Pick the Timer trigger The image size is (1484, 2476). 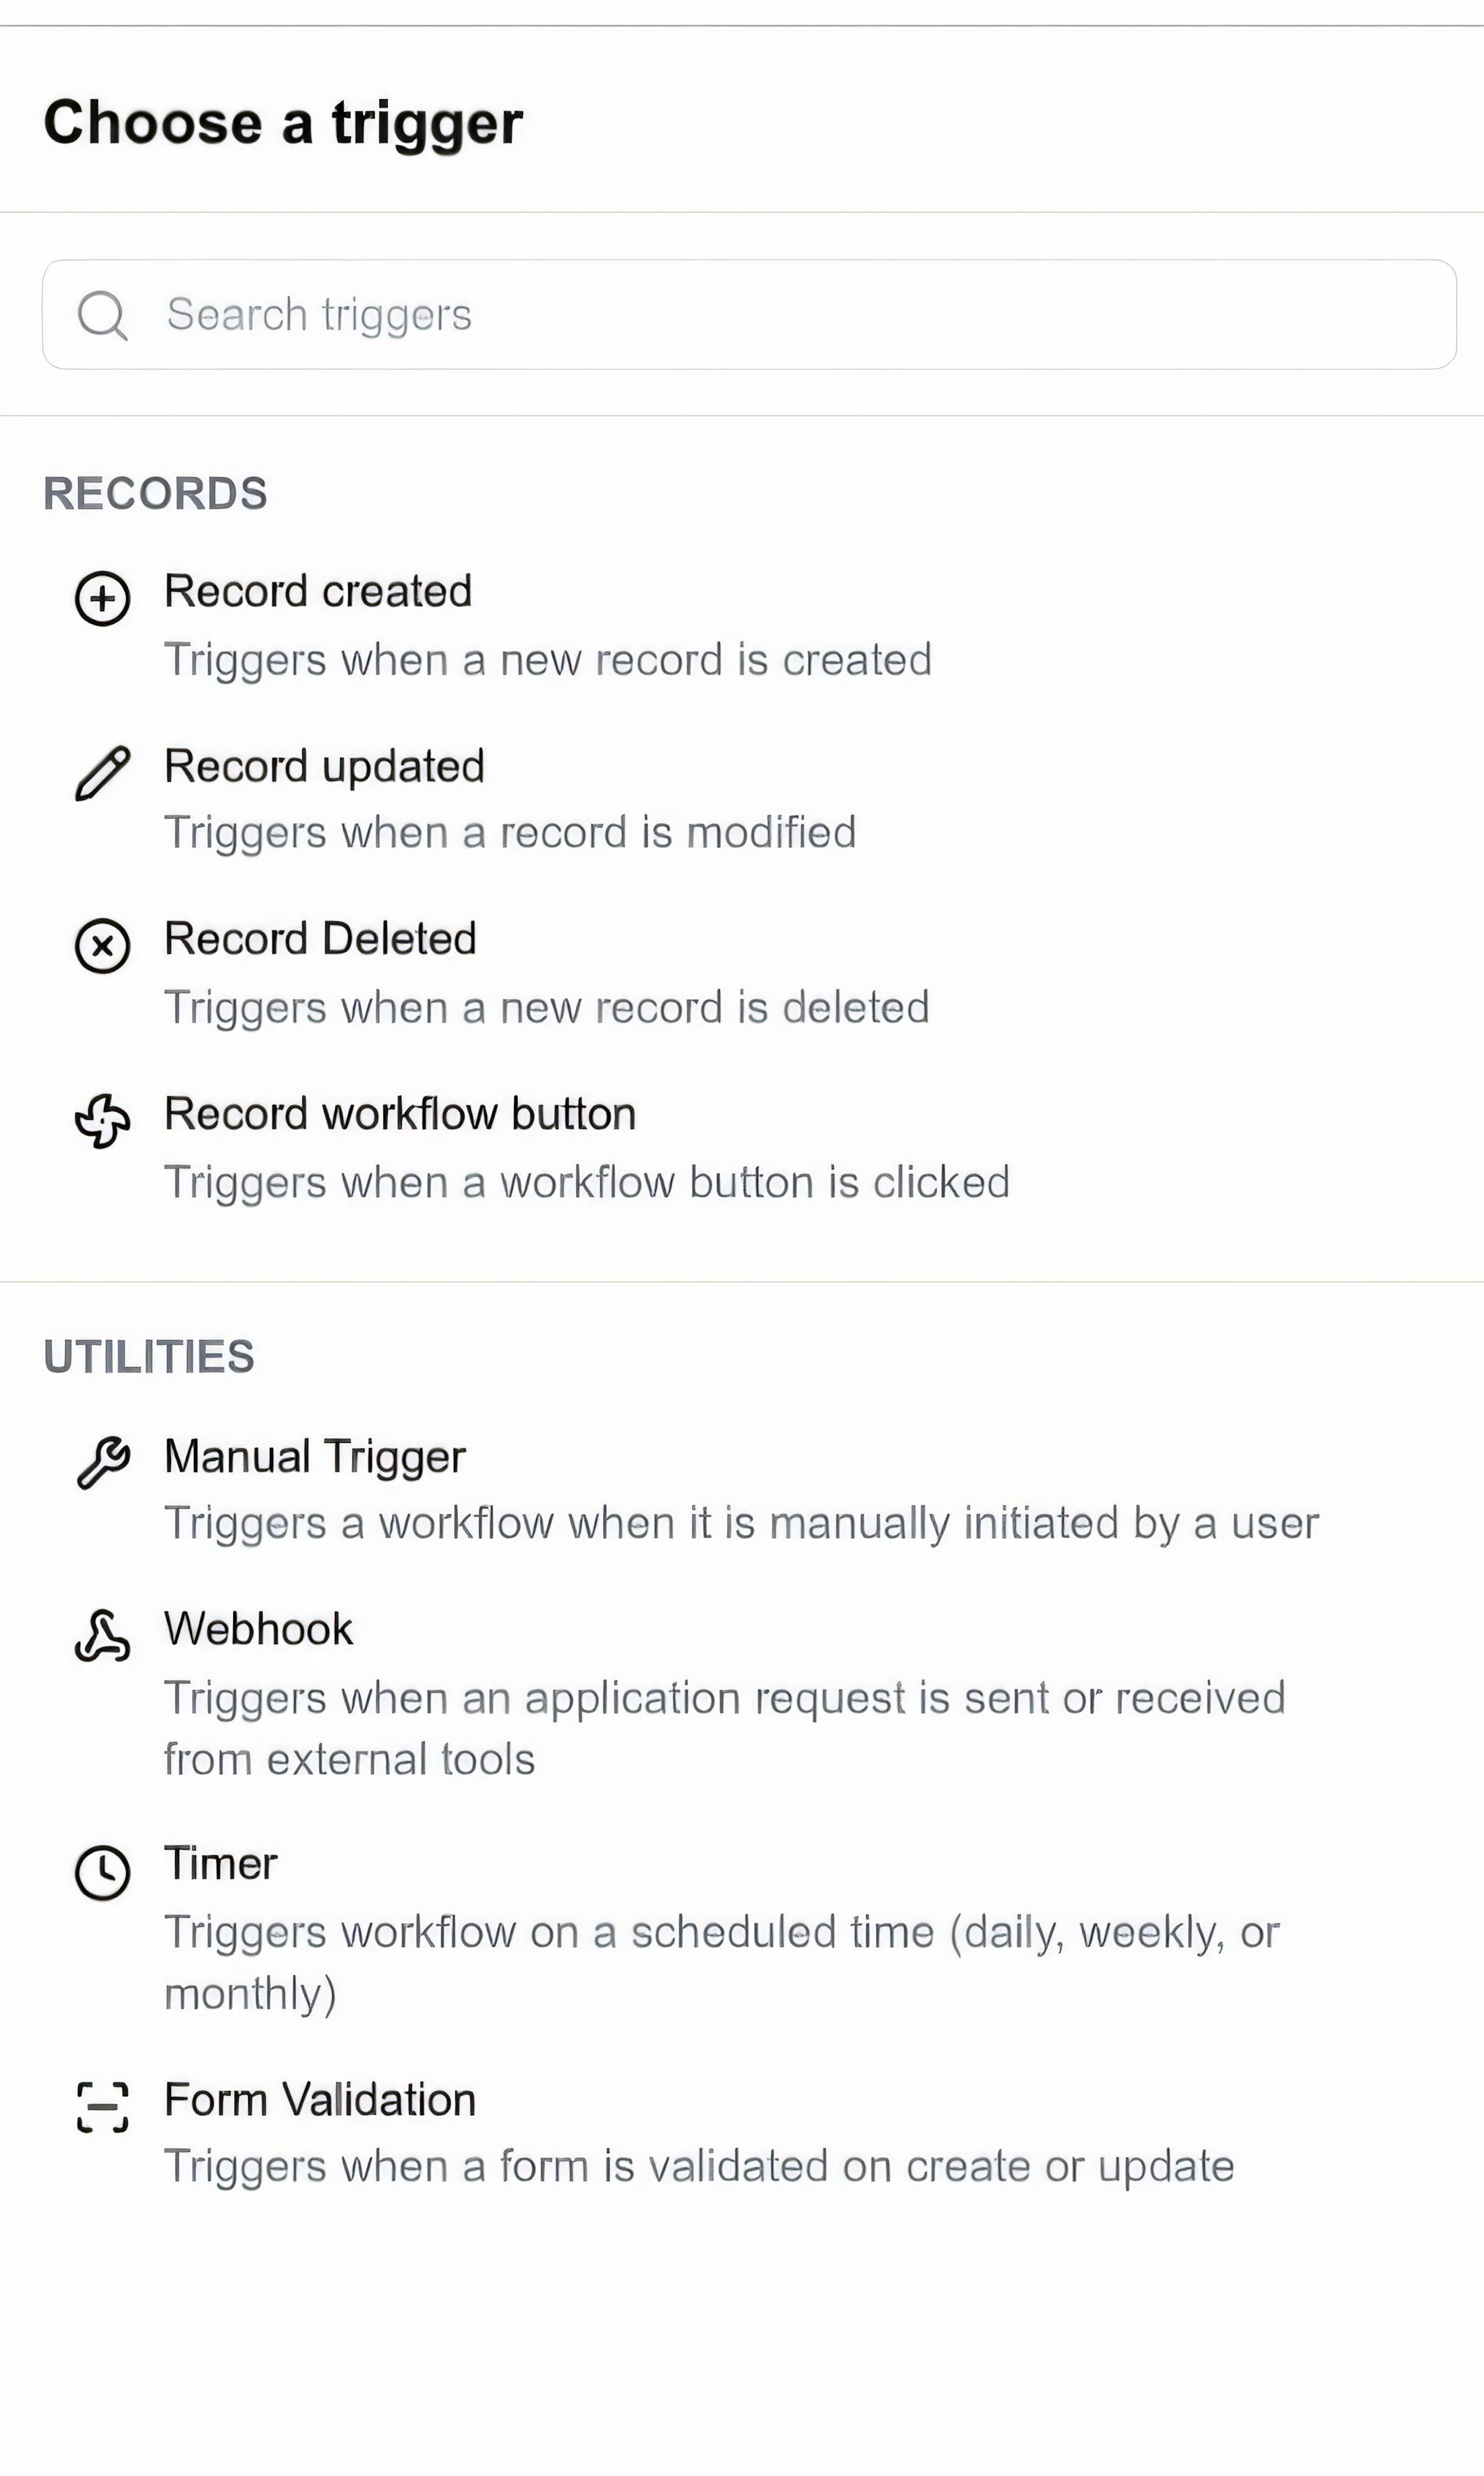[221, 1864]
